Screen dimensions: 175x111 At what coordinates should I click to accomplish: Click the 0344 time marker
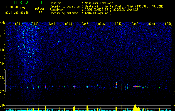(x=68, y=24)
